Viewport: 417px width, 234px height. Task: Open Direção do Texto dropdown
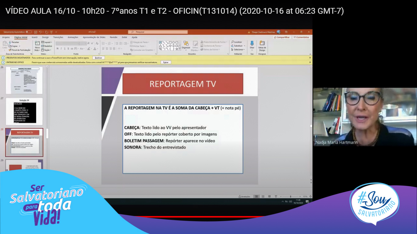click(x=140, y=42)
